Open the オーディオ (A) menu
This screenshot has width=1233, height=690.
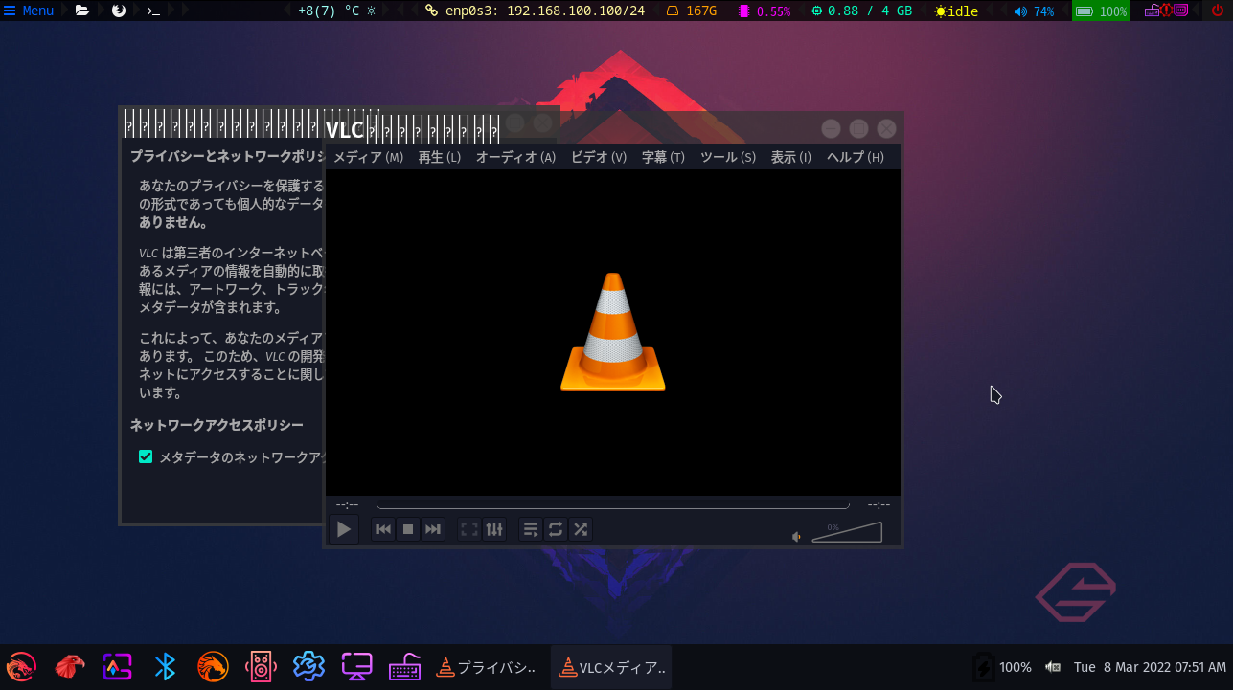[x=515, y=157]
